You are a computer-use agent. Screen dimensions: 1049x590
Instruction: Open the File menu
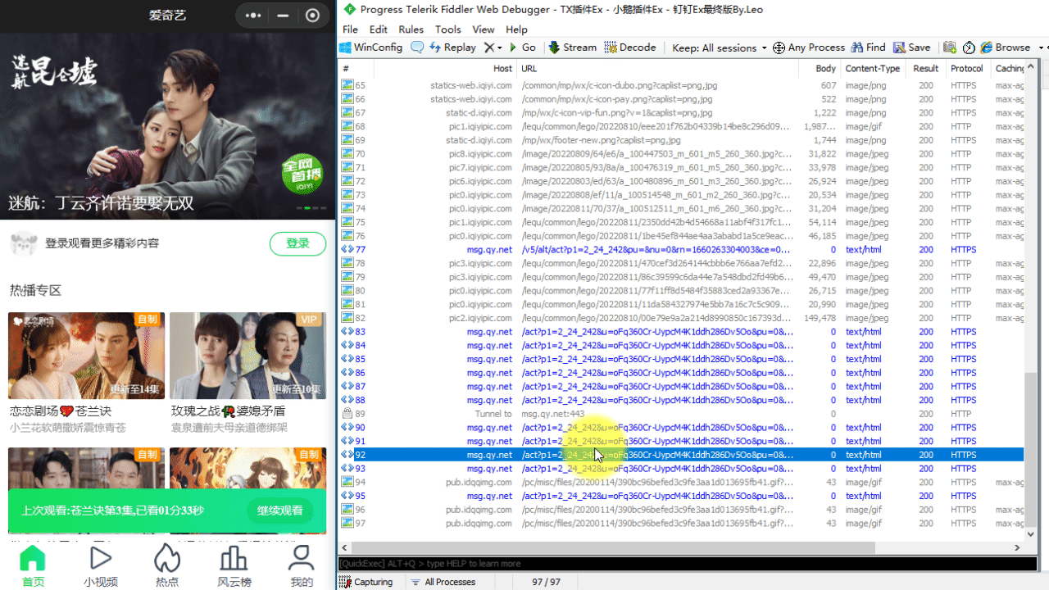click(350, 29)
